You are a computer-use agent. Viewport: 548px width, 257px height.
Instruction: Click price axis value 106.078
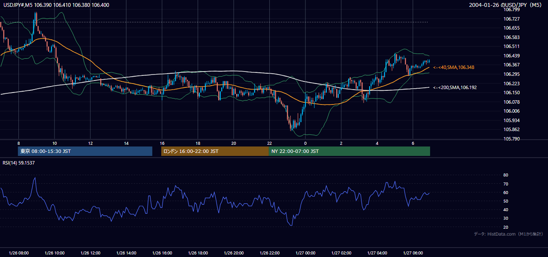[x=511, y=102]
